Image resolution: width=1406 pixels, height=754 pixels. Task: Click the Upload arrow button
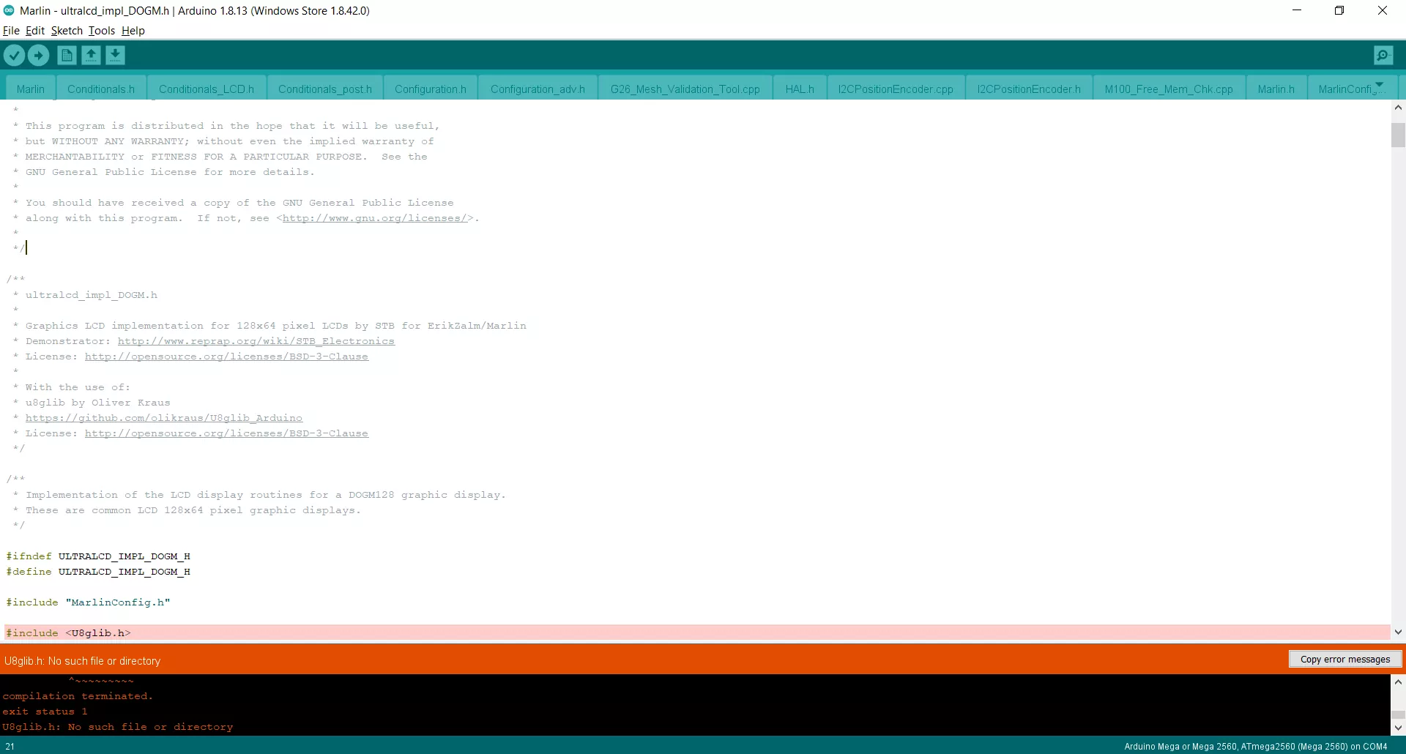click(38, 55)
